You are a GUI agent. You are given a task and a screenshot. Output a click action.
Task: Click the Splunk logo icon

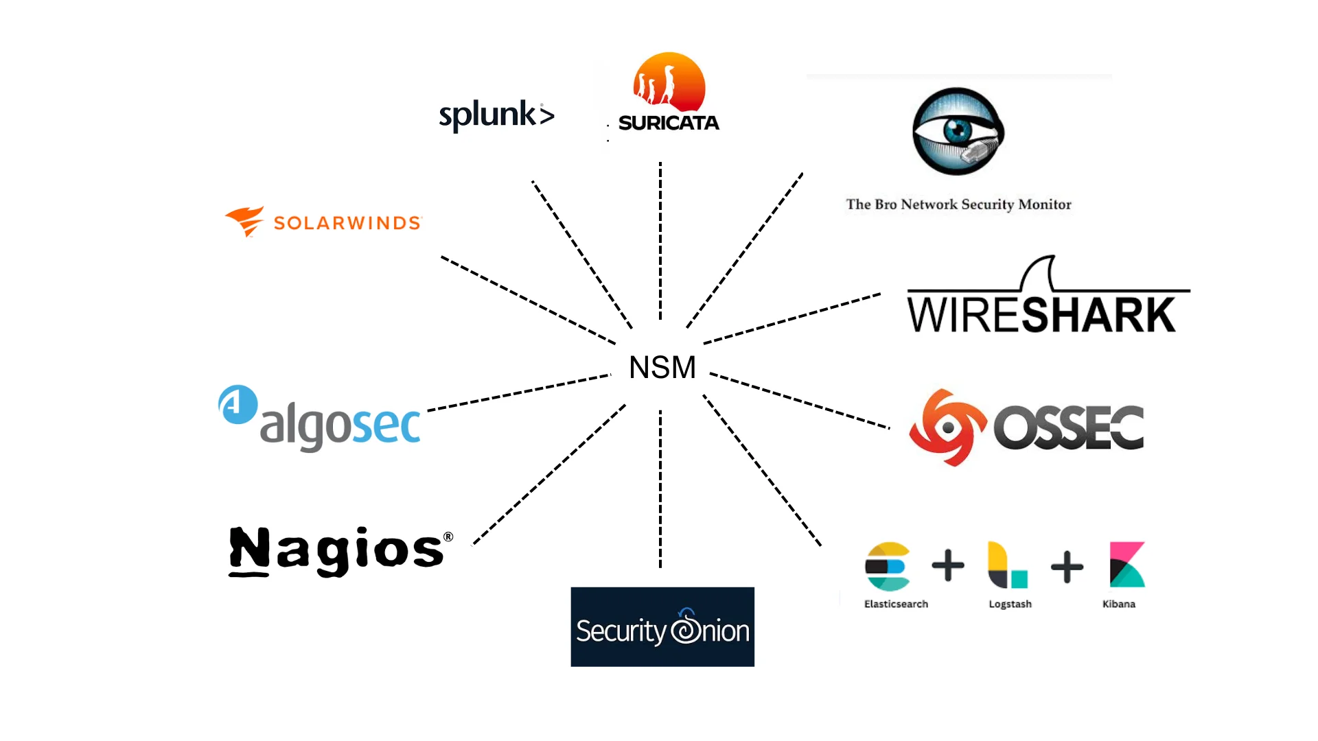[x=497, y=113]
